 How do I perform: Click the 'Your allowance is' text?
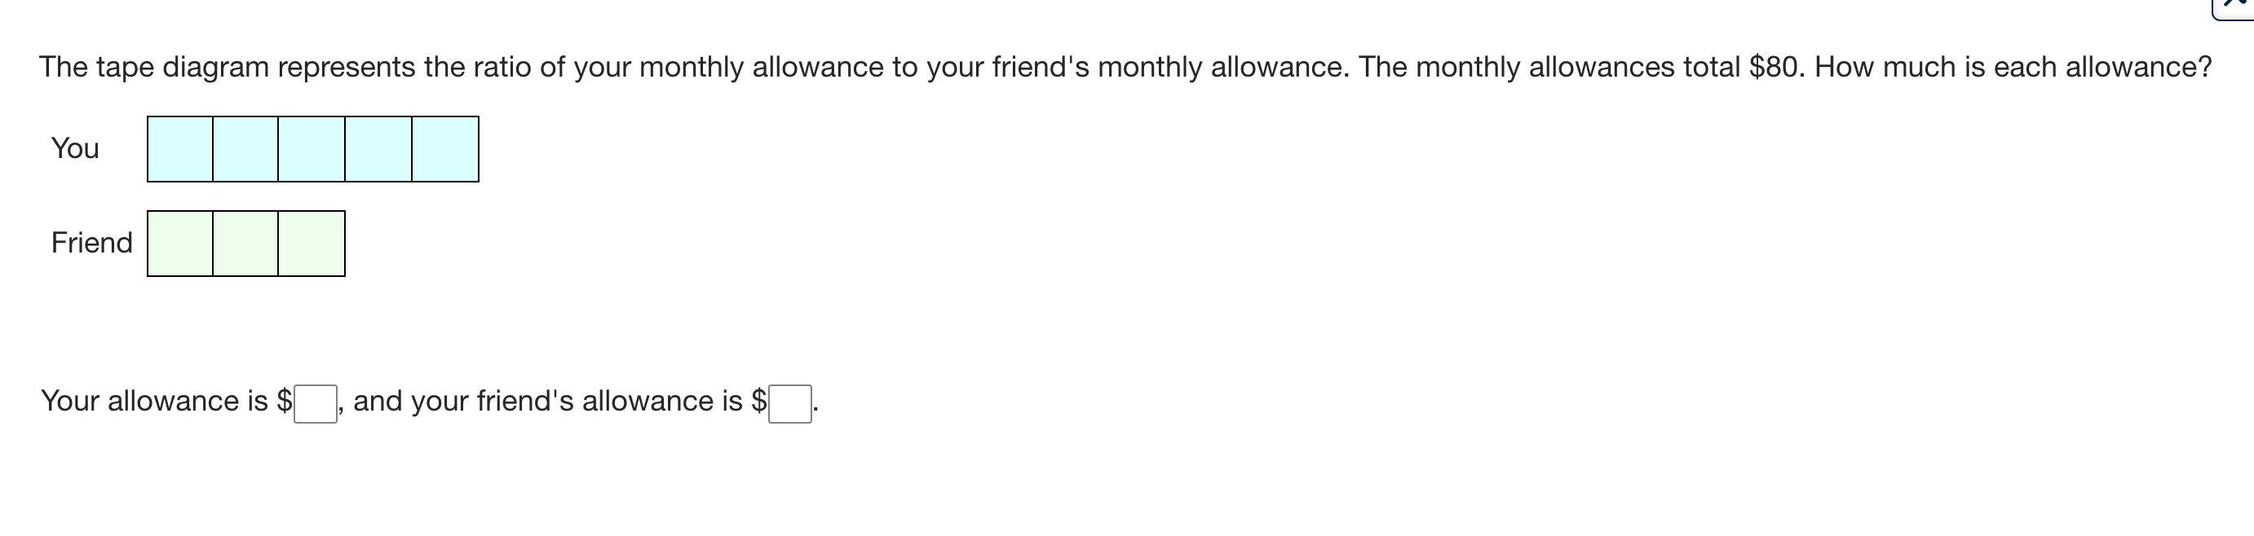(154, 401)
